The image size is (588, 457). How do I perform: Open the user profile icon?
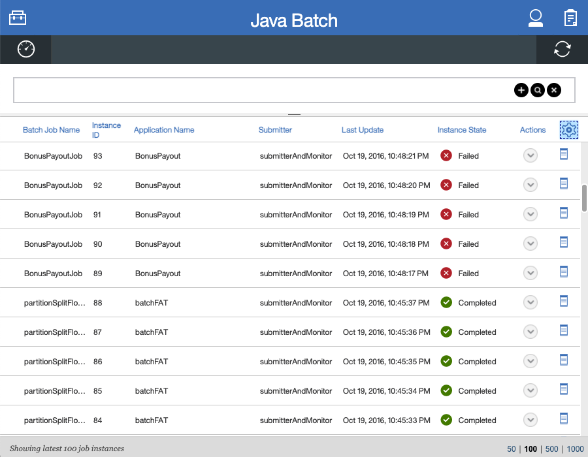[536, 18]
